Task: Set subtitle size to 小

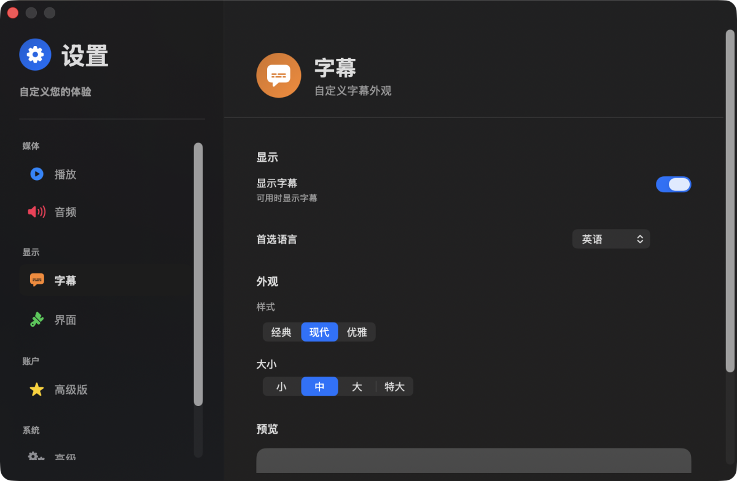Action: (281, 387)
